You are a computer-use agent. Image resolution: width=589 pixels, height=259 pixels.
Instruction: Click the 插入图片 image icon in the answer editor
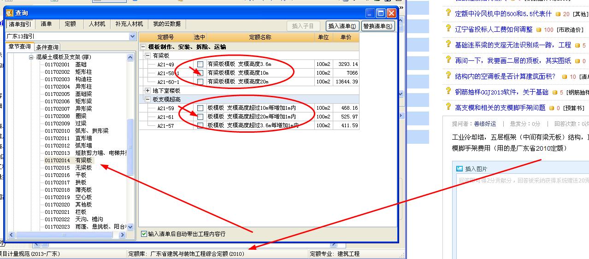click(x=459, y=169)
